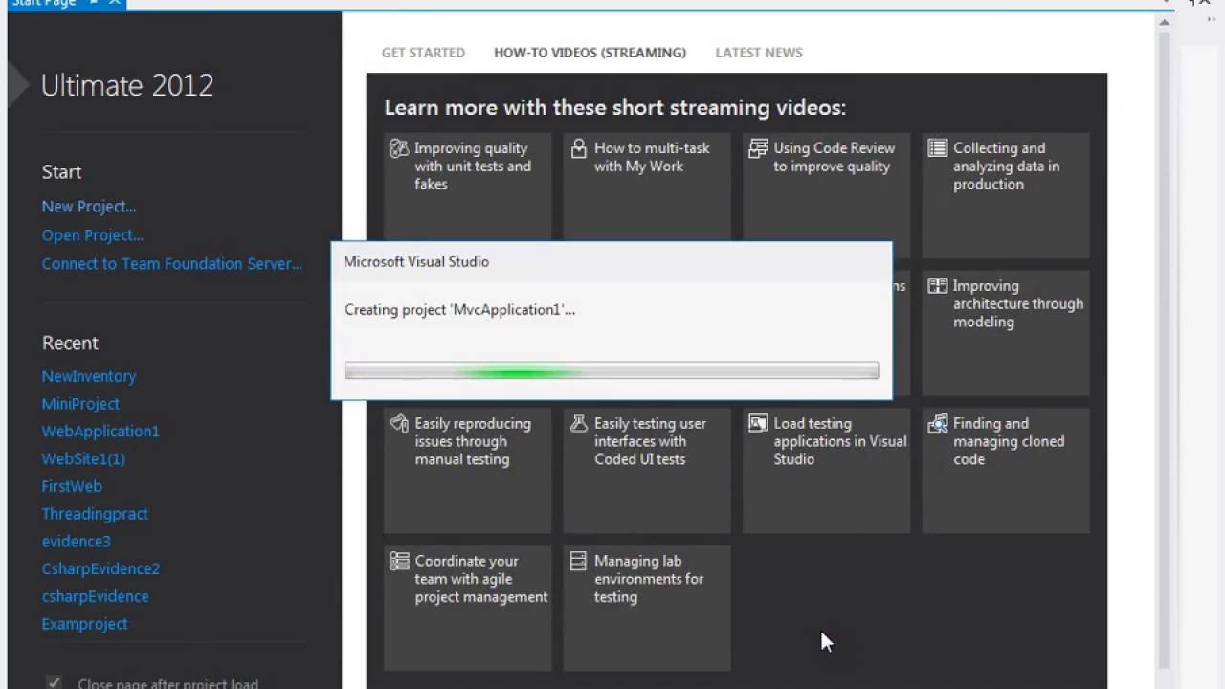Toggle the Close page after project load checkbox

(x=54, y=683)
